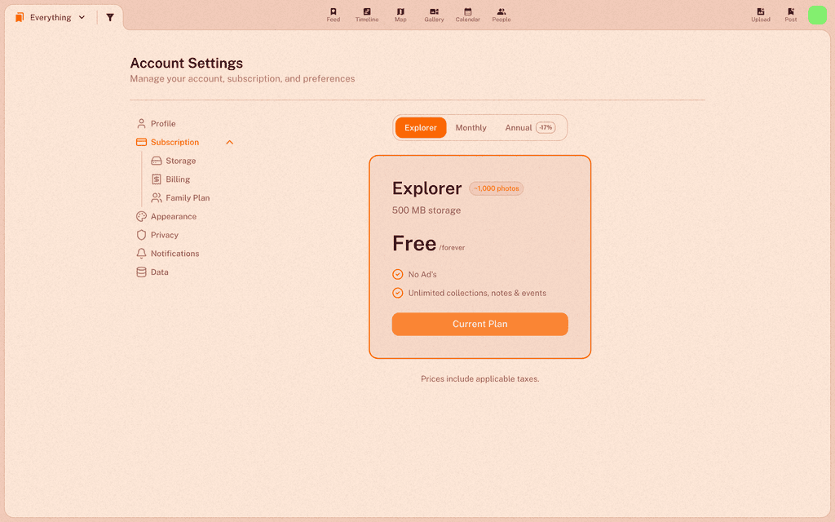Image resolution: width=835 pixels, height=522 pixels.
Task: Click the orange bookmark logo icon
Action: [x=20, y=18]
